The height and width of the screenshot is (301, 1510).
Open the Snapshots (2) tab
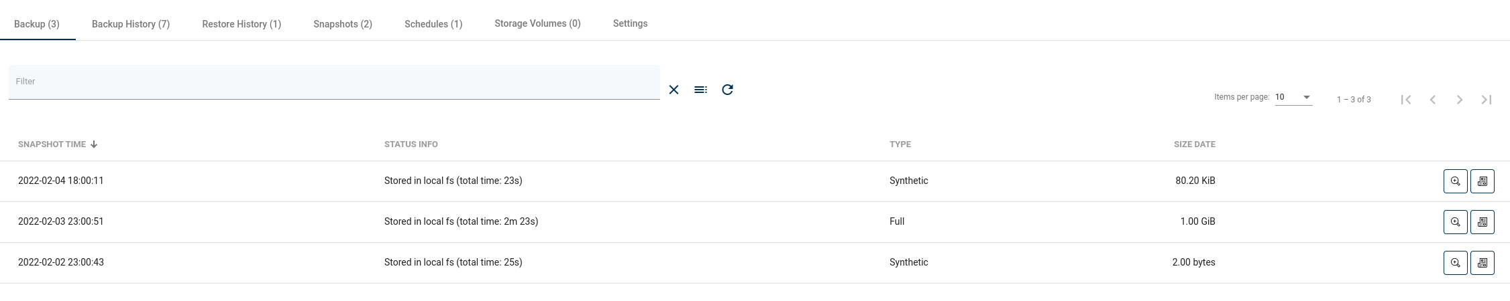coord(343,24)
